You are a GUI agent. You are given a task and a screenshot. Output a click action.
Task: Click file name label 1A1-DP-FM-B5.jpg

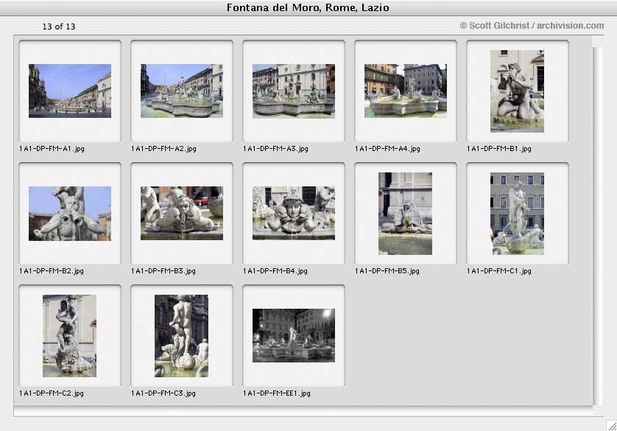point(387,271)
